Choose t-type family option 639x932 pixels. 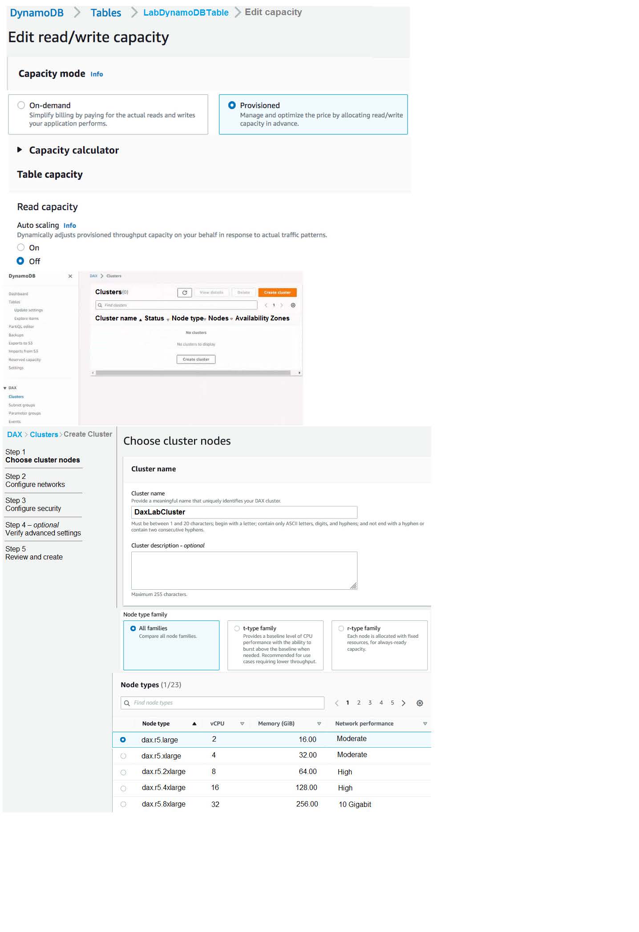[237, 628]
